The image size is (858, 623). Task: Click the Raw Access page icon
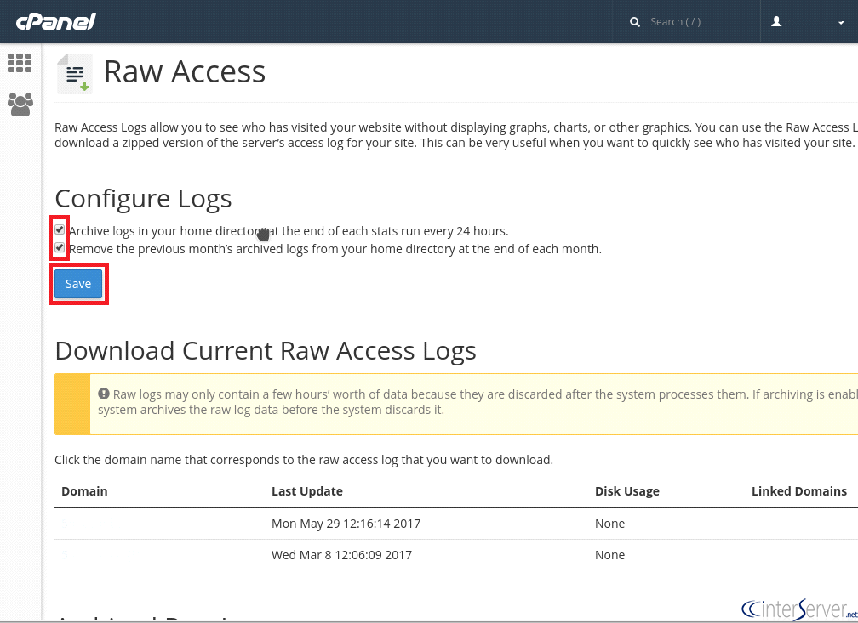click(x=75, y=74)
